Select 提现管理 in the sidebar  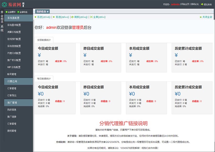12,131
